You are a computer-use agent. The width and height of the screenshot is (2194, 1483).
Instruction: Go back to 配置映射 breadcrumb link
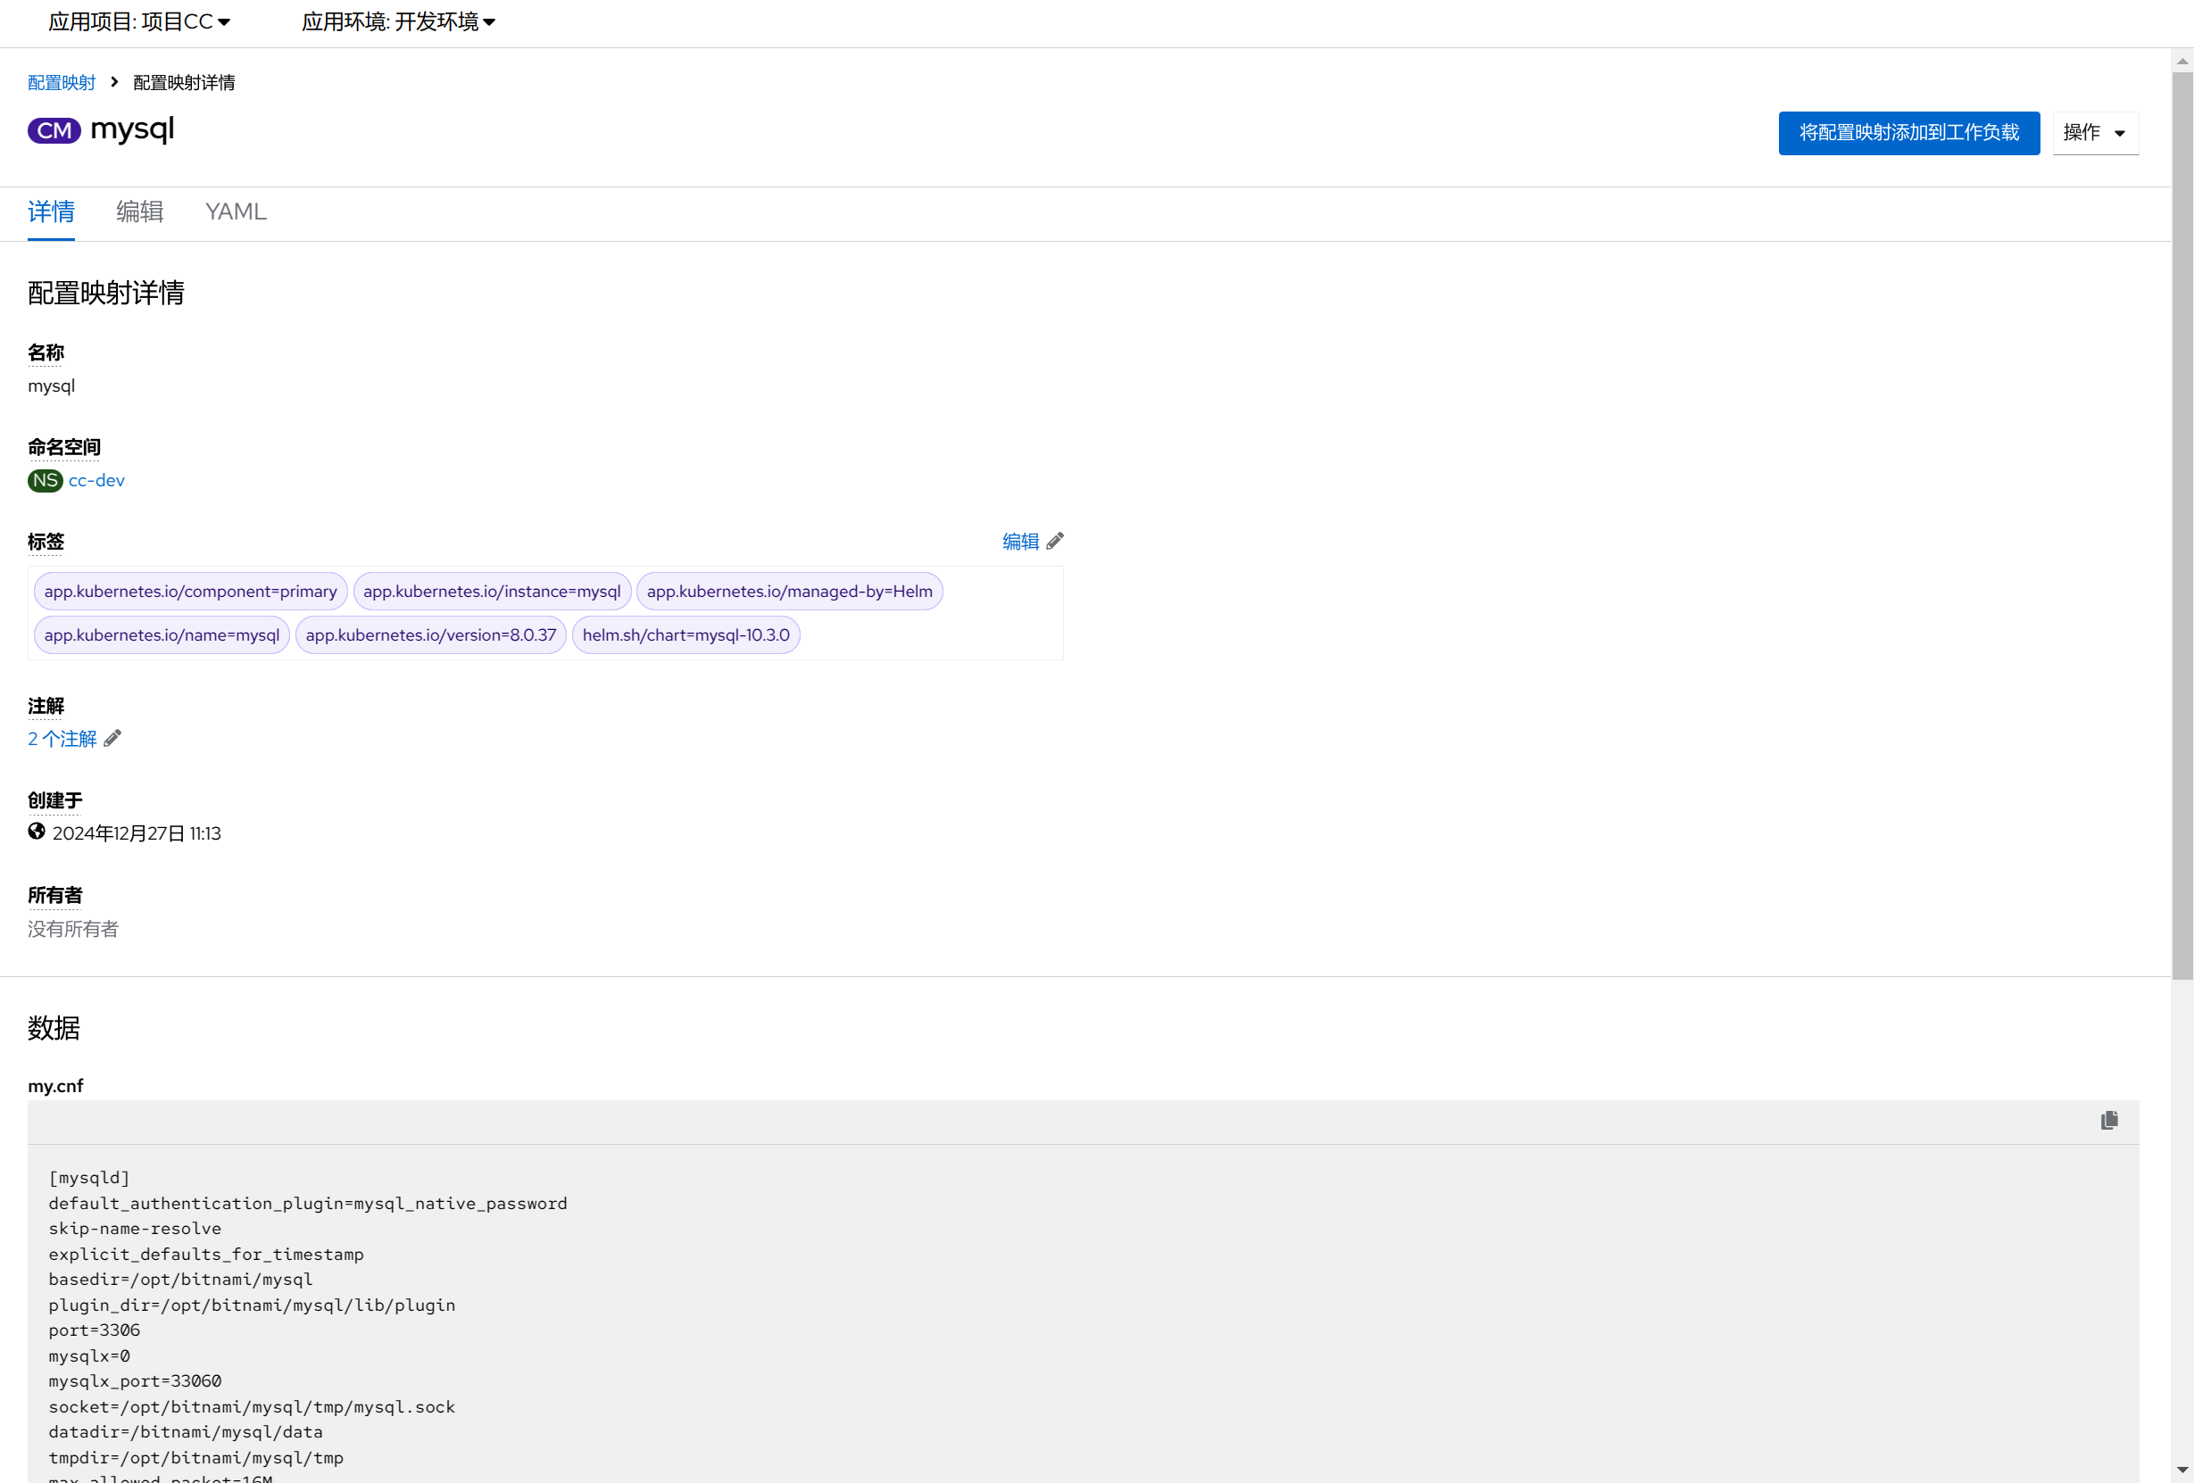point(62,82)
